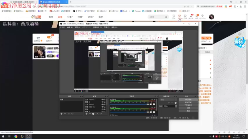
Task: Add a new source with the sources plus icon
Action: coord(86,114)
